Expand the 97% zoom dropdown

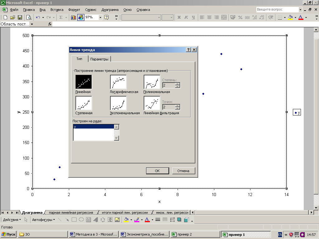pyautogui.click(x=100, y=17)
